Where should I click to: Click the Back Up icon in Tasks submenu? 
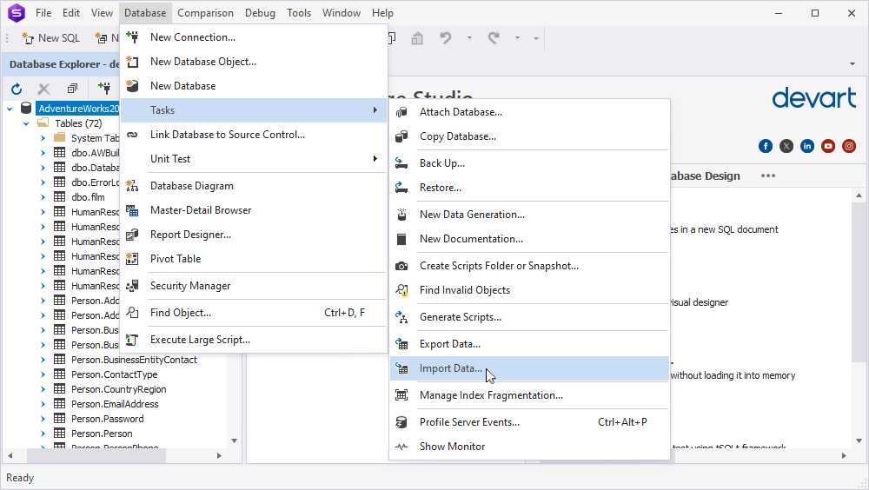point(401,163)
